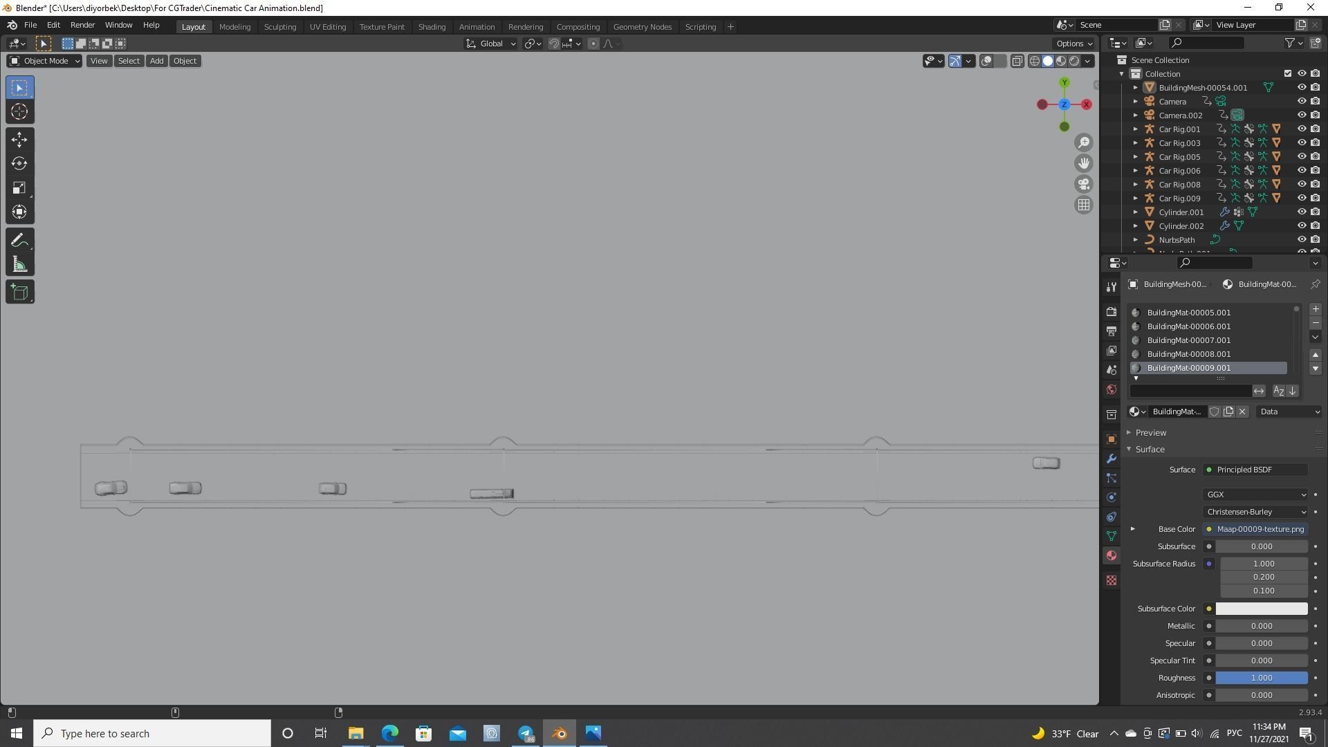Viewport: 1328px width, 747px height.
Task: Activate the Rotate tool
Action: tap(19, 164)
